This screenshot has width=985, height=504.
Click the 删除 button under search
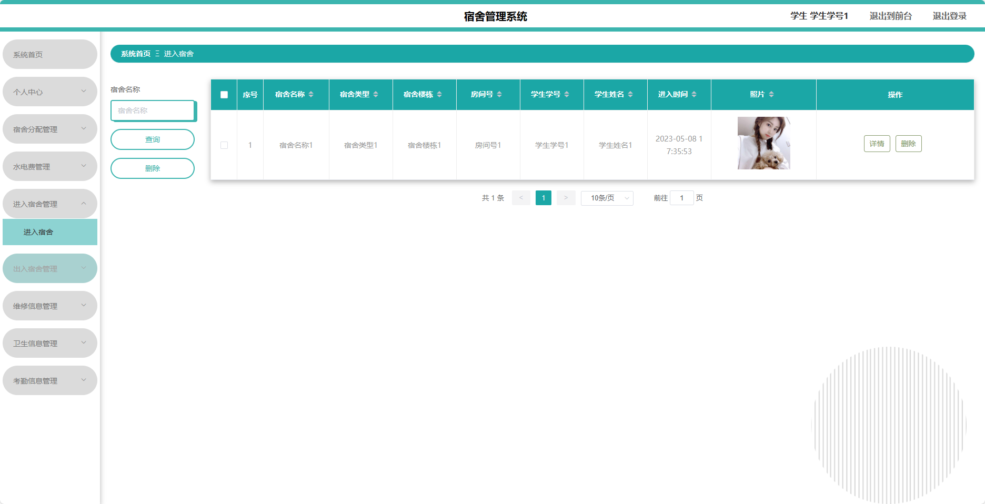pyautogui.click(x=153, y=168)
